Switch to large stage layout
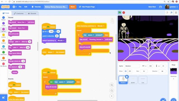 (171, 13)
